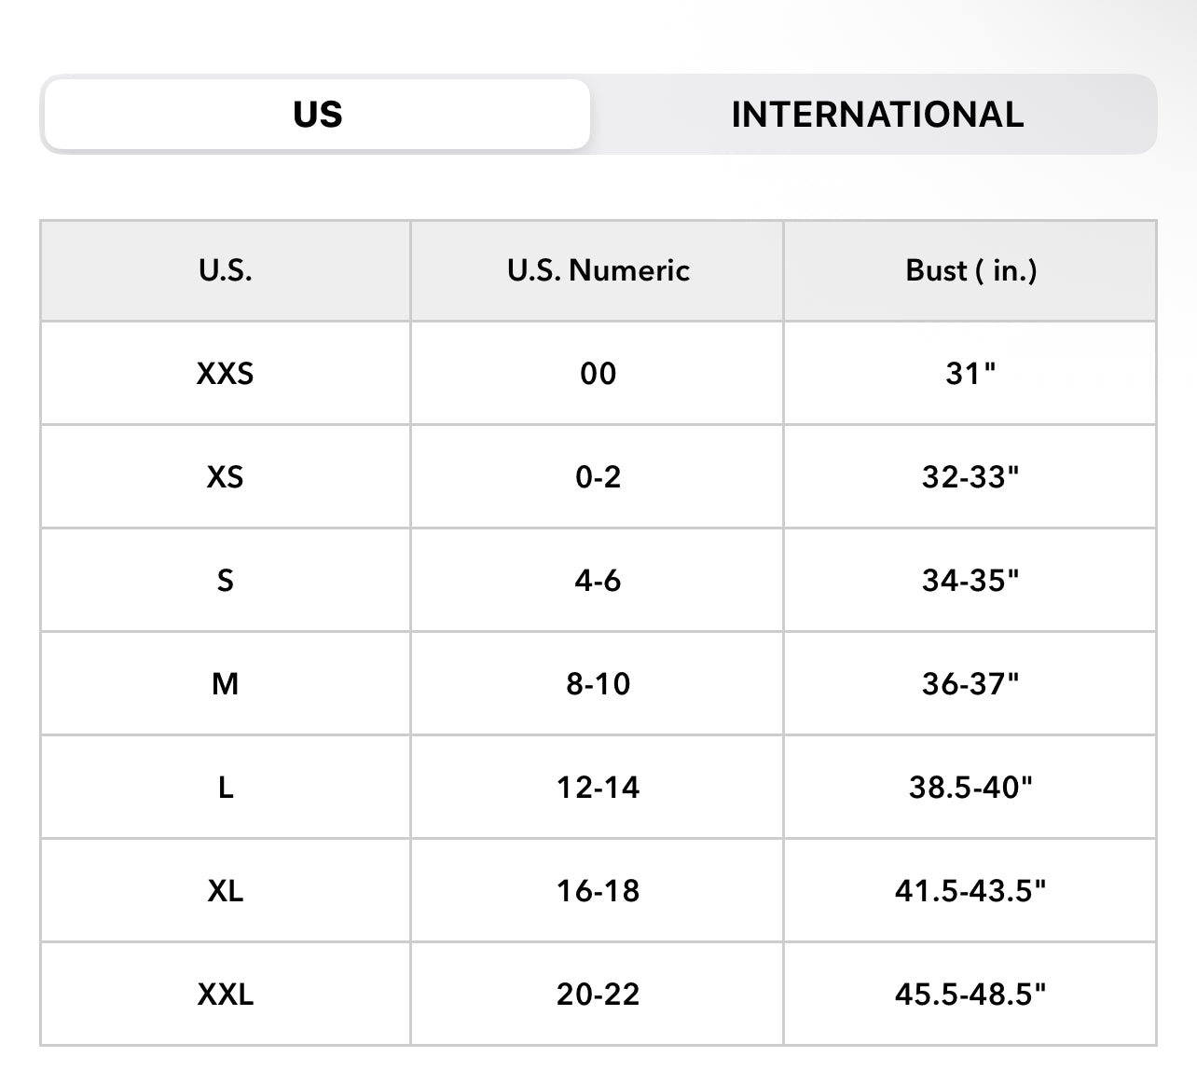The height and width of the screenshot is (1084, 1197).
Task: Click the S size cell
Action: pos(225,581)
